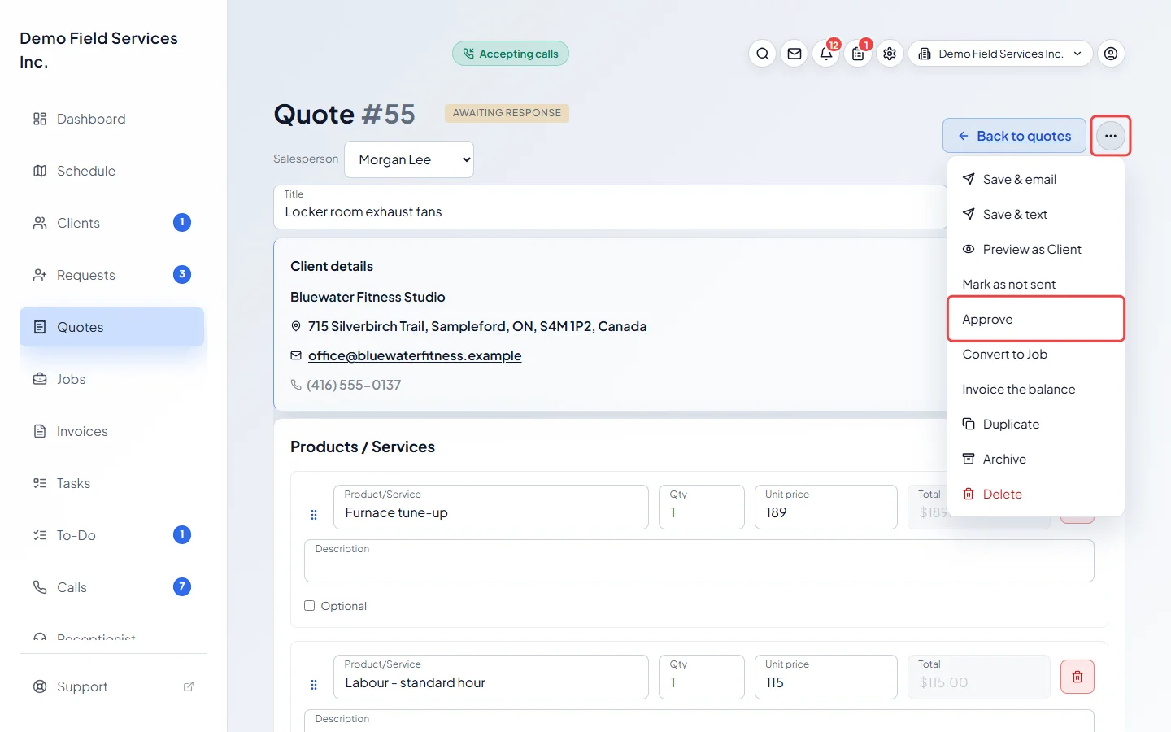Open Schedule in sidebar
This screenshot has height=732, width=1171.
point(112,171)
